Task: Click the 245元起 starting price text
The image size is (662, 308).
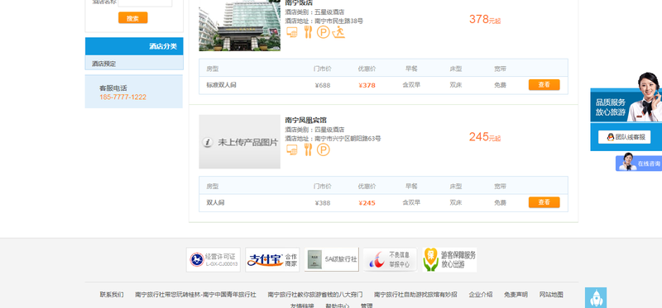Action: tap(485, 137)
